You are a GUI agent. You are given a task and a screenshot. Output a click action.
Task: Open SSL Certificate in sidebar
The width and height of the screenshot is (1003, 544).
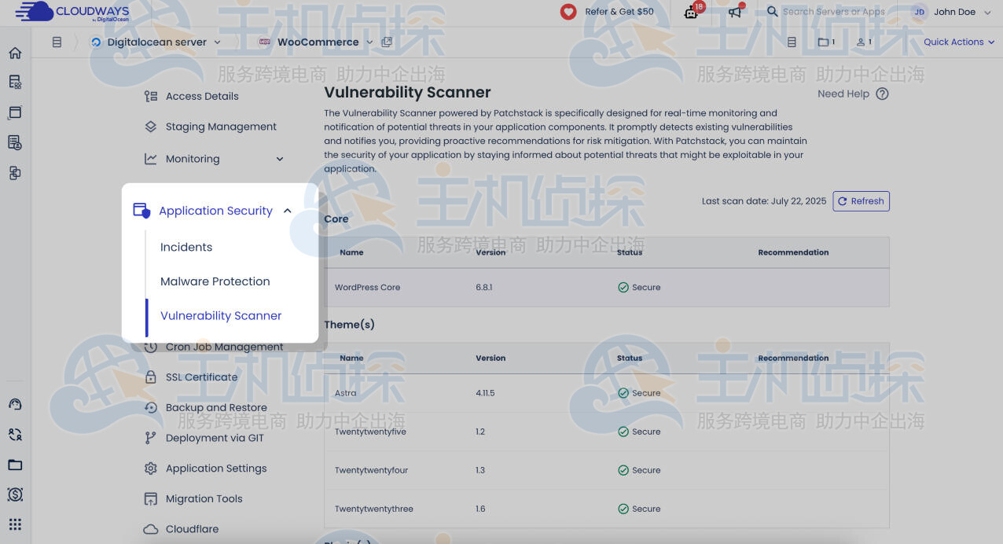201,377
